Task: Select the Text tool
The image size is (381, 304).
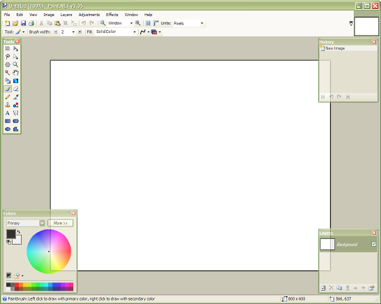Action: point(8,113)
